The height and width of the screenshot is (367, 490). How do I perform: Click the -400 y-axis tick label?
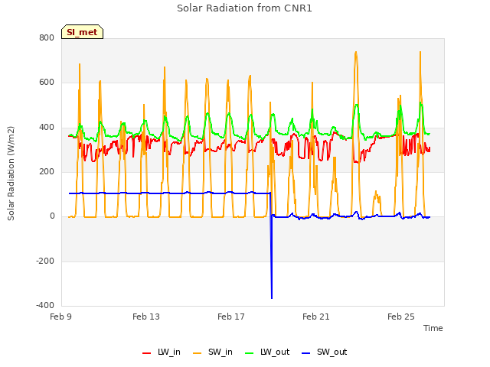46,305
